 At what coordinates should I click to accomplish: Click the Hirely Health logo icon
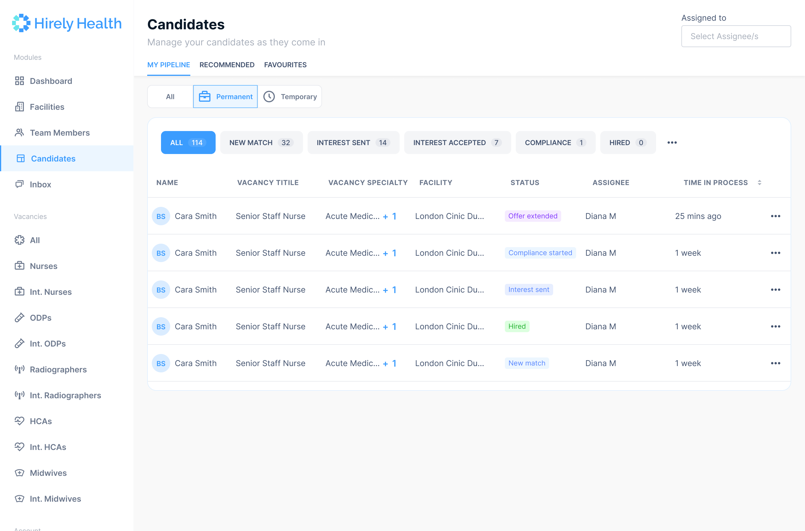[x=21, y=23]
